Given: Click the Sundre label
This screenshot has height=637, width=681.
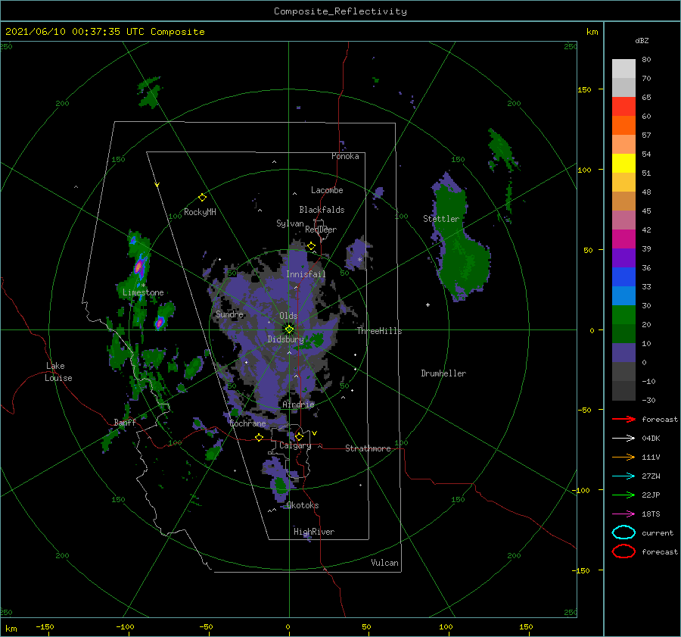Looking at the screenshot, I should [x=229, y=314].
